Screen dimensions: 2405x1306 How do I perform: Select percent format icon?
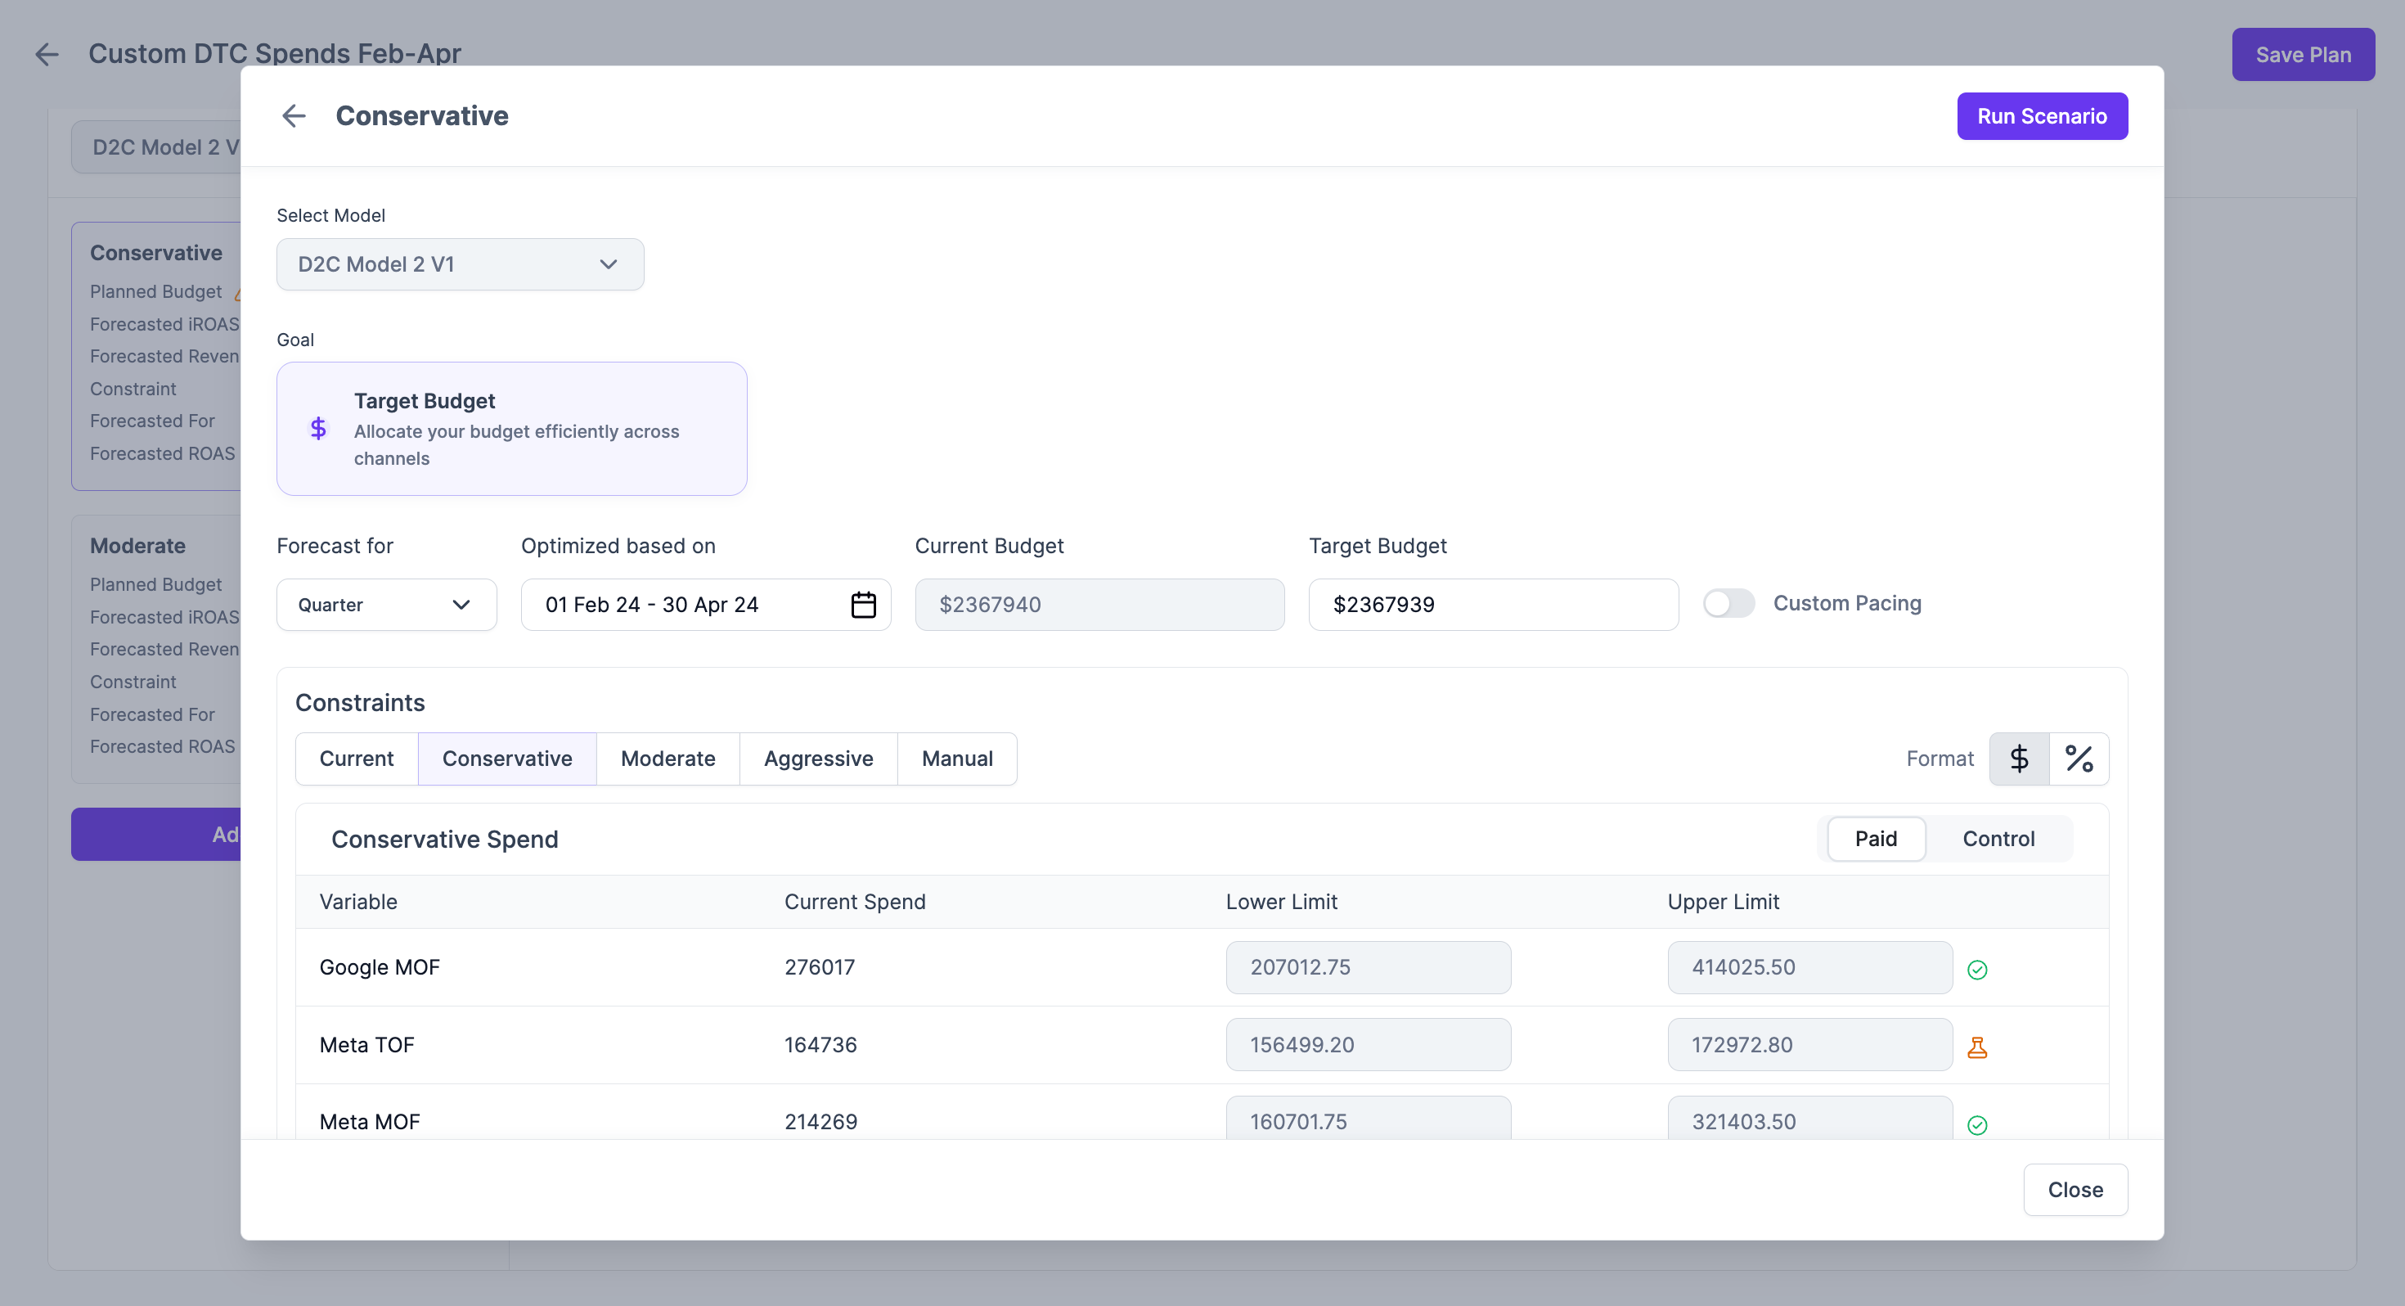click(x=2079, y=759)
